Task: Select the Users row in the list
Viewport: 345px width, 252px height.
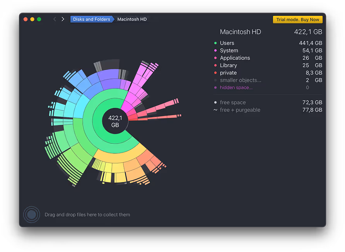Action: [268, 43]
